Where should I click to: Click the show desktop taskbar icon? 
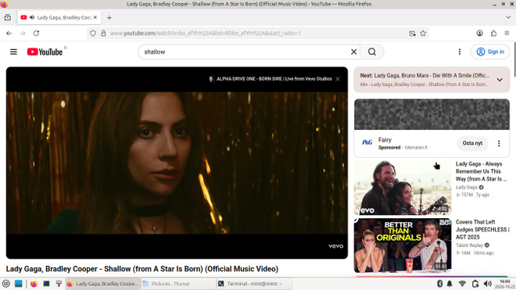pyautogui.click(x=19, y=284)
